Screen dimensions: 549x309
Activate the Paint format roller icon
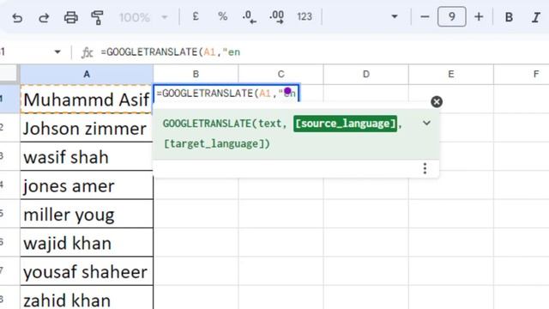pyautogui.click(x=97, y=17)
